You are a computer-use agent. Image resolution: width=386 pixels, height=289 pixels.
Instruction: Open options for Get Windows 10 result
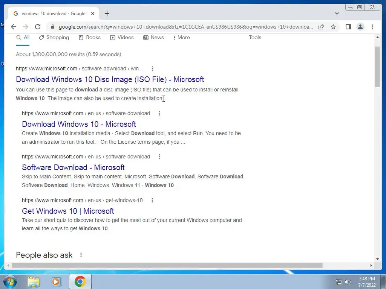click(x=152, y=200)
